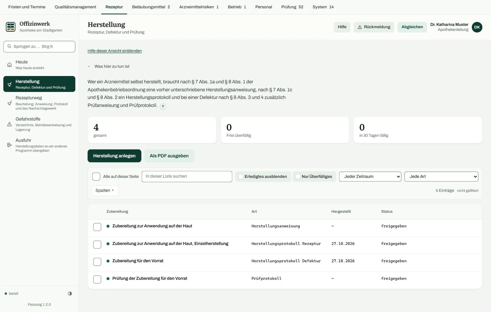Check the Alle auf dieser Seite checkbox
The height and width of the screenshot is (312, 491).
[96, 177]
